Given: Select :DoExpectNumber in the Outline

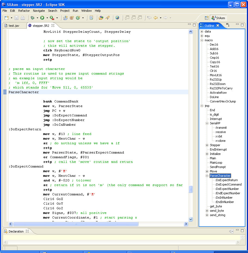Looking at the screenshot, I should point(227,189).
